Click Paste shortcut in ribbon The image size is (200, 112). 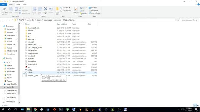25,13
